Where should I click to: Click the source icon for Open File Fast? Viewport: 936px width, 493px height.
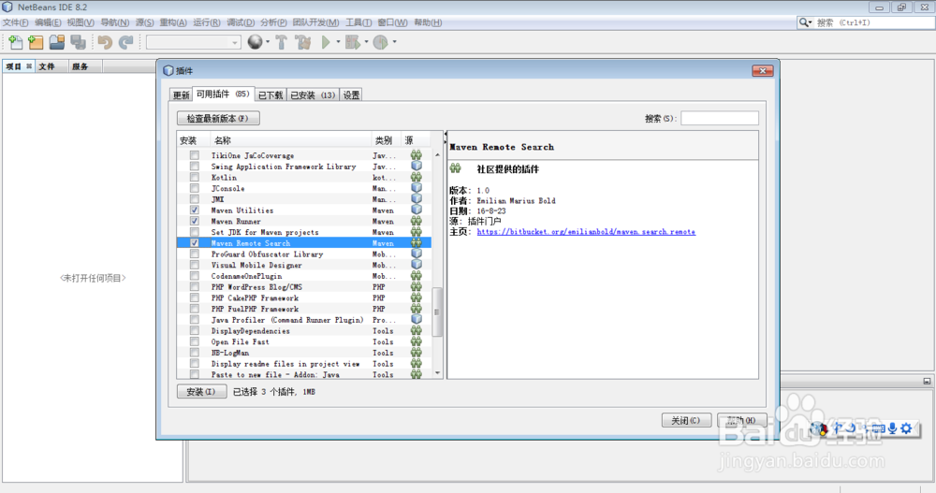tap(417, 341)
